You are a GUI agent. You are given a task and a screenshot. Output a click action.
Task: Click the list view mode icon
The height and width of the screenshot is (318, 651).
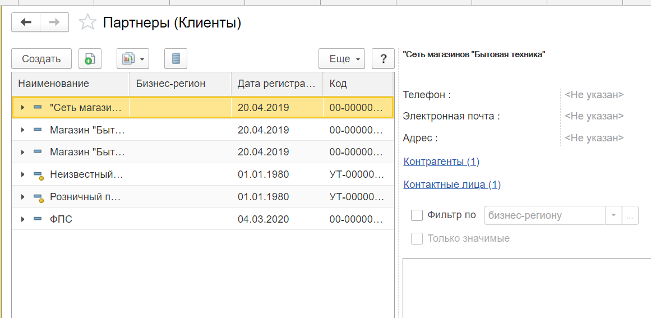176,58
